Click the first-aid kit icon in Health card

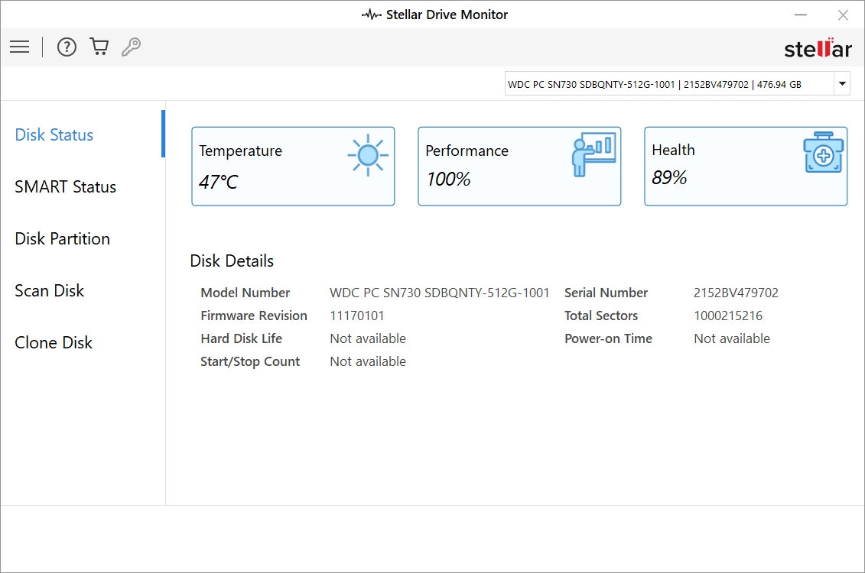point(823,155)
